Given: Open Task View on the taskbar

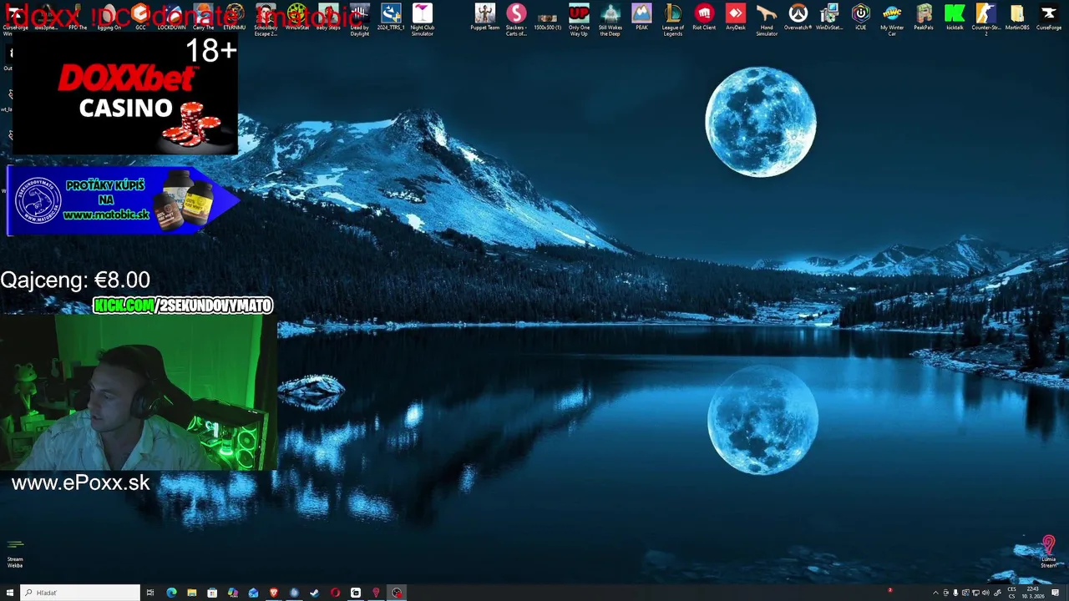Looking at the screenshot, I should coord(150,593).
